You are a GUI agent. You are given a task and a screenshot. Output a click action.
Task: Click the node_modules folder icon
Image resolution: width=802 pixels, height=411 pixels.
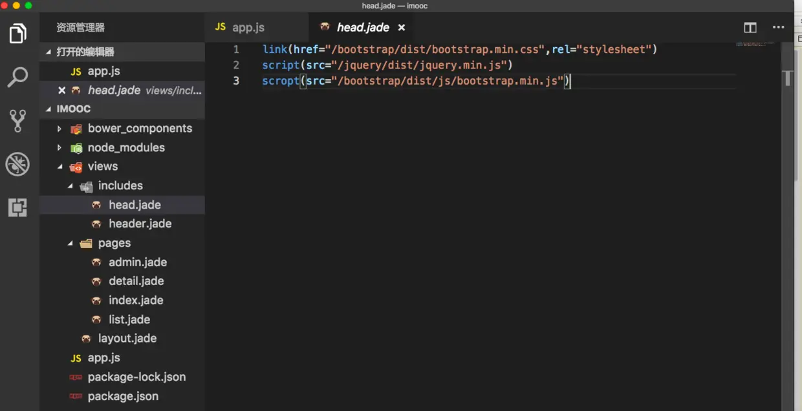pos(76,148)
